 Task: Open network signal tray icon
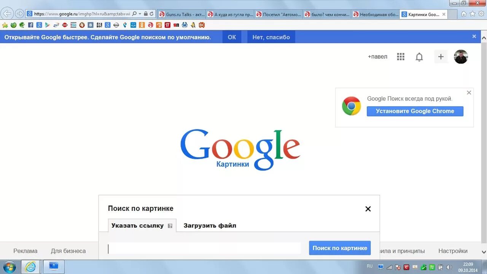tap(389, 267)
